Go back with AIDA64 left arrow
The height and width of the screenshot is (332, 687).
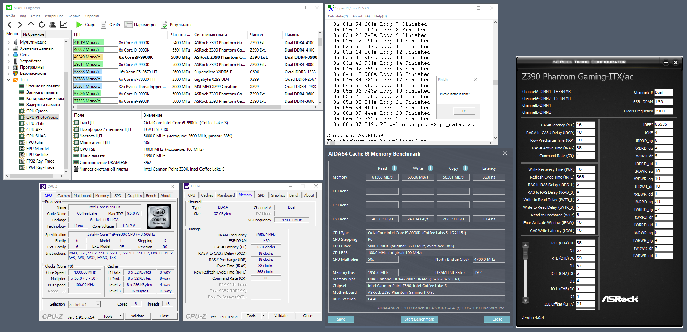(x=10, y=25)
